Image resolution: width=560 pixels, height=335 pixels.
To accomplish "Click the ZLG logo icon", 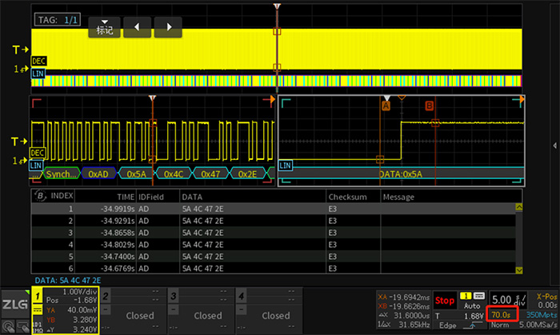I will tap(14, 305).
